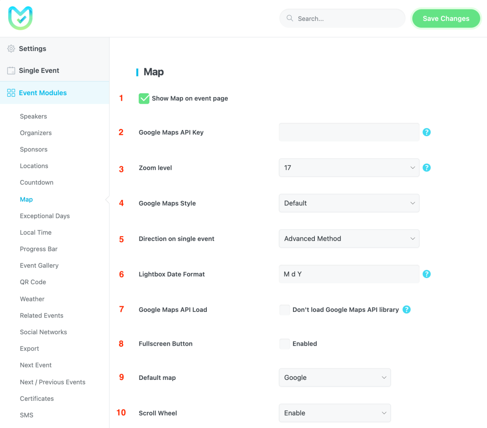Click the Google Maps API Key field

coord(349,132)
